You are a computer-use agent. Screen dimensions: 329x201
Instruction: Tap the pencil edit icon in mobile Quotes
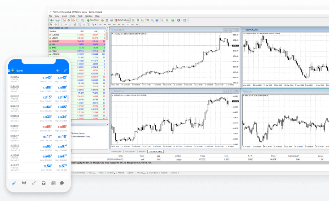tap(65, 71)
